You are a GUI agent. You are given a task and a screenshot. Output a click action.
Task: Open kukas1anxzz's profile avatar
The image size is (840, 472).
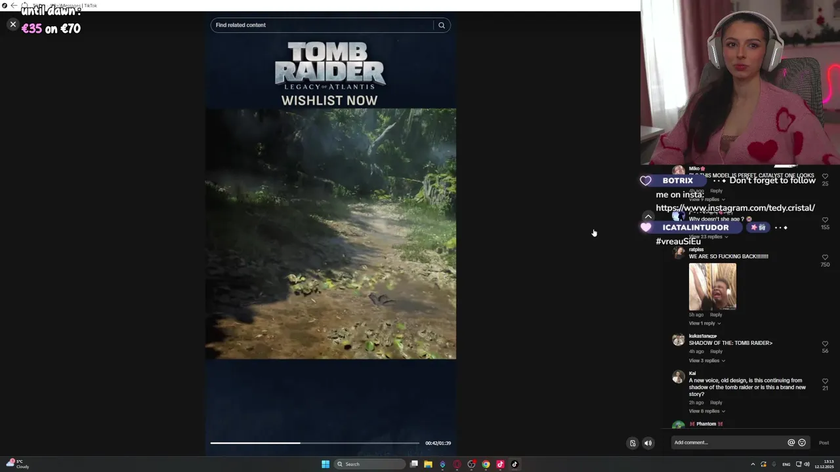(x=678, y=340)
